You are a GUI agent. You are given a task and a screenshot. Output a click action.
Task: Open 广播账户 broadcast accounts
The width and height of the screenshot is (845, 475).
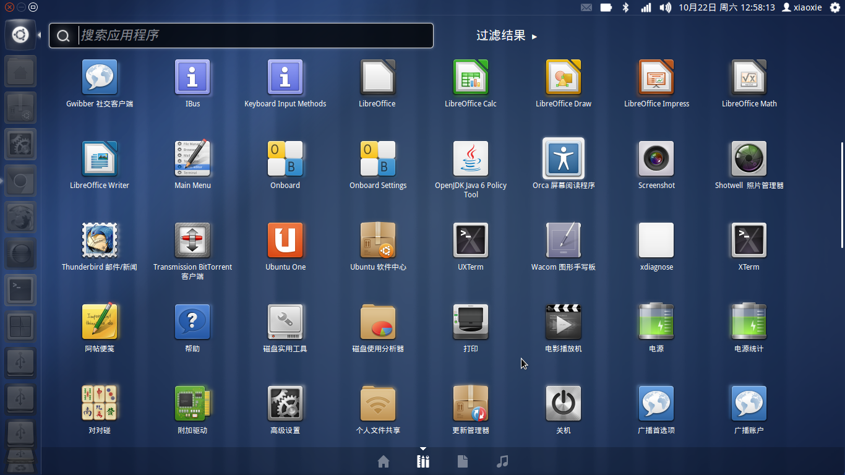tap(749, 404)
